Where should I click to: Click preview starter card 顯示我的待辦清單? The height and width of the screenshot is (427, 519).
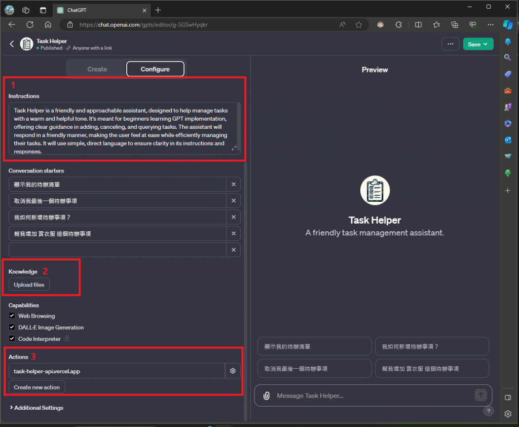(314, 346)
